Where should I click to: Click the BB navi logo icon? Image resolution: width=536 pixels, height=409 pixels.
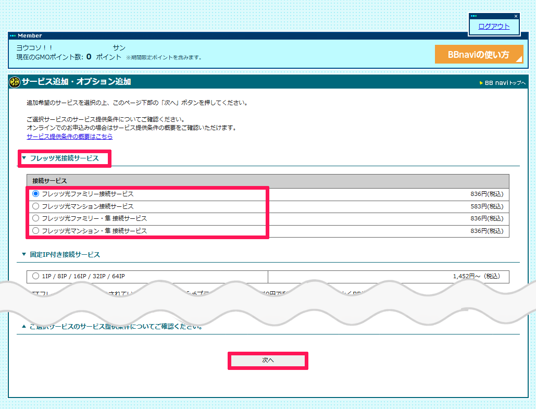15,82
